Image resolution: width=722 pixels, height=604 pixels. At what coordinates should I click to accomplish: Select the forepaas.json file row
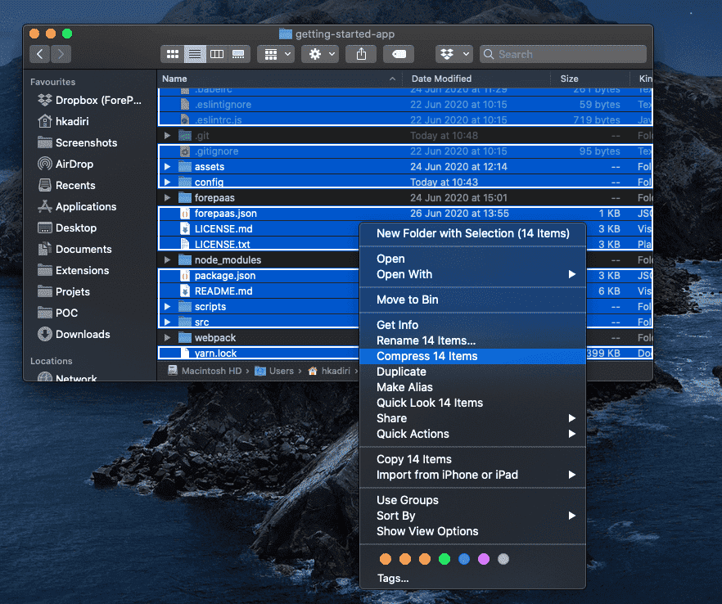tap(404, 213)
